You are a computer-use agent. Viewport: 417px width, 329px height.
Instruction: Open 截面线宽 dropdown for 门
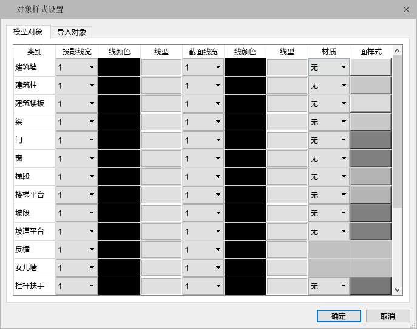point(203,140)
